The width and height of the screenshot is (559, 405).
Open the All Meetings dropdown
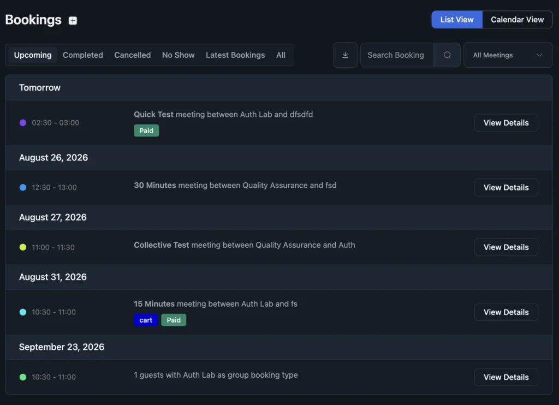click(508, 55)
